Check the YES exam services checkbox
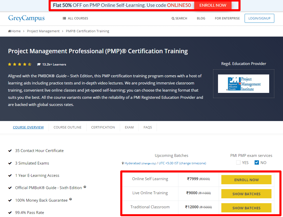Screen dimensions: 283x217 238,162
